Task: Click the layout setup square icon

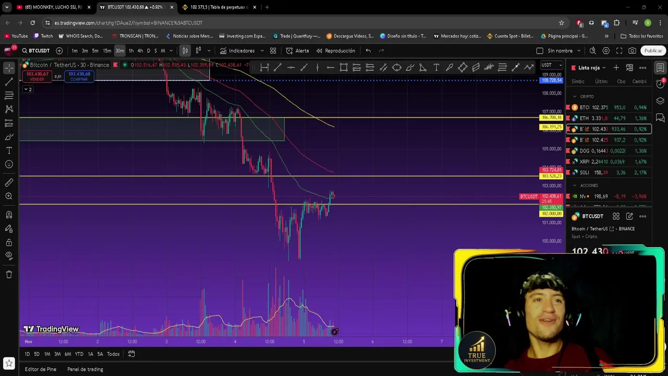Action: [x=540, y=51]
